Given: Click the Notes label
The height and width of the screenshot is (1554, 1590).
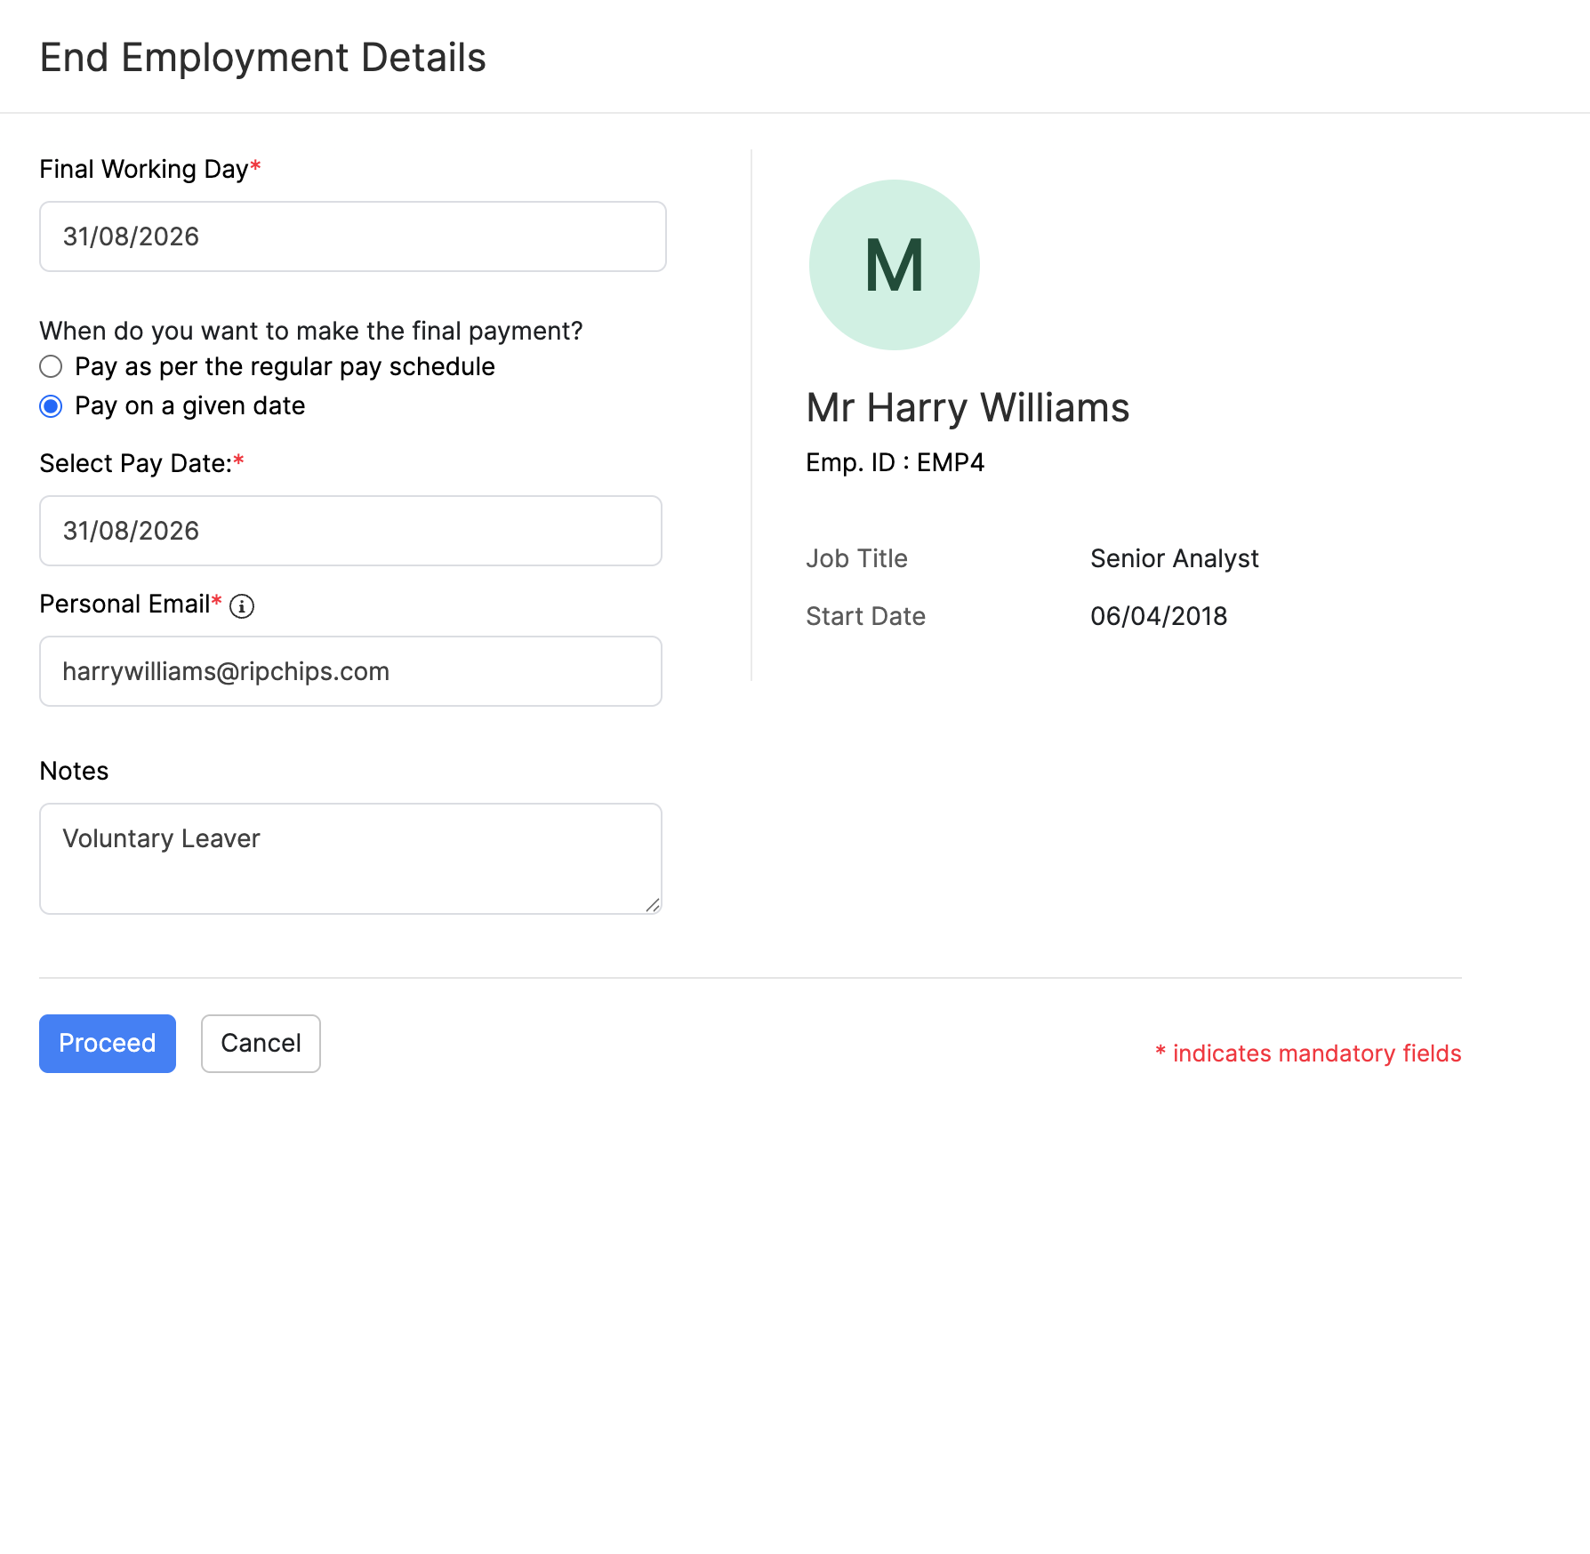Looking at the screenshot, I should [x=75, y=771].
